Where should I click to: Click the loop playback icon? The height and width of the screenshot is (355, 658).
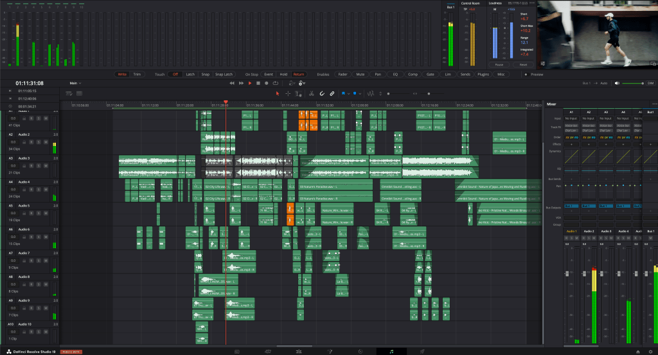click(275, 83)
